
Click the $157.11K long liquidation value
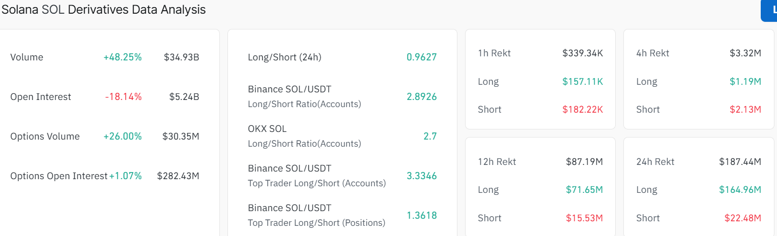pyautogui.click(x=583, y=82)
